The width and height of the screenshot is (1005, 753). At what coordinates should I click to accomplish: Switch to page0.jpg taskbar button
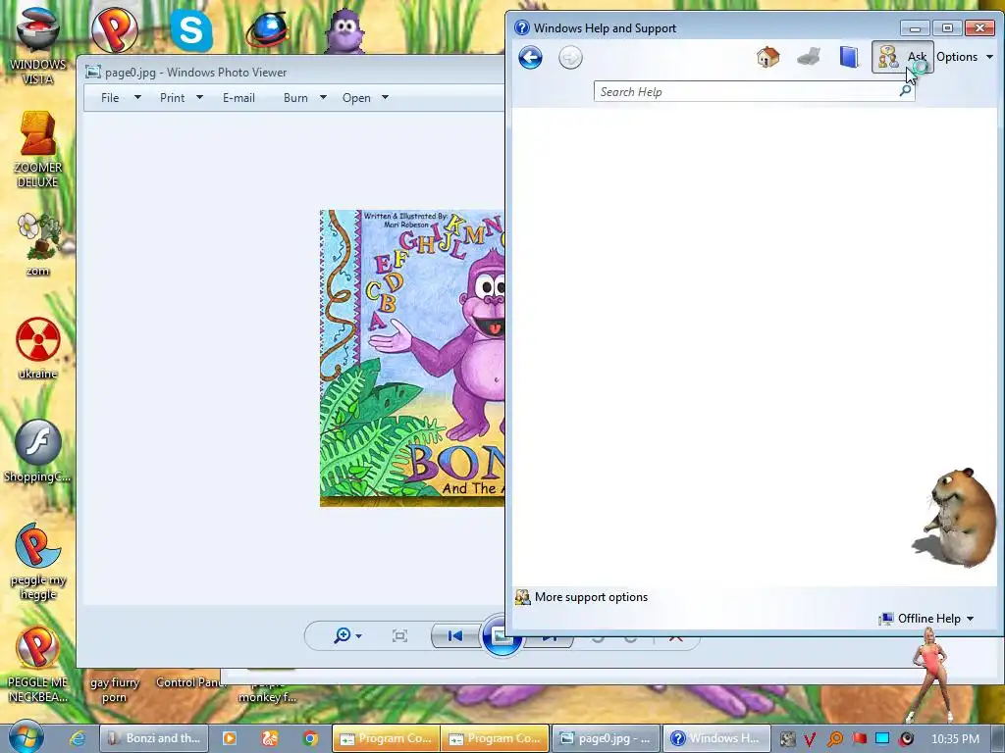(605, 738)
